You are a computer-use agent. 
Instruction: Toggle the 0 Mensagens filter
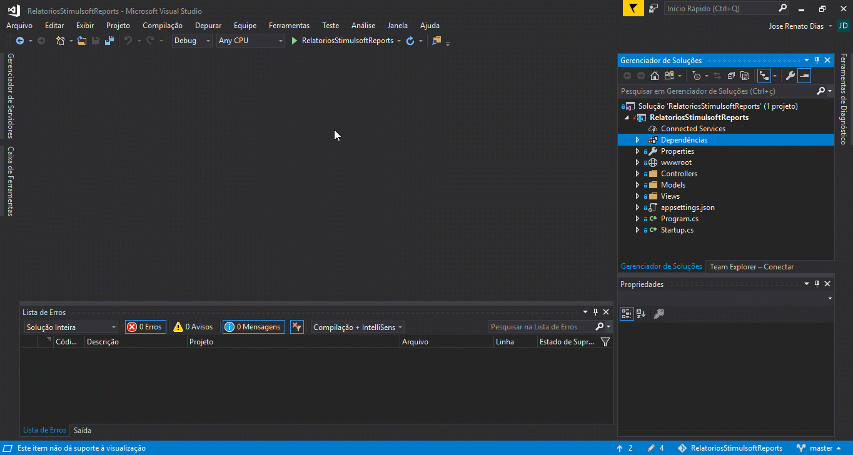253,327
